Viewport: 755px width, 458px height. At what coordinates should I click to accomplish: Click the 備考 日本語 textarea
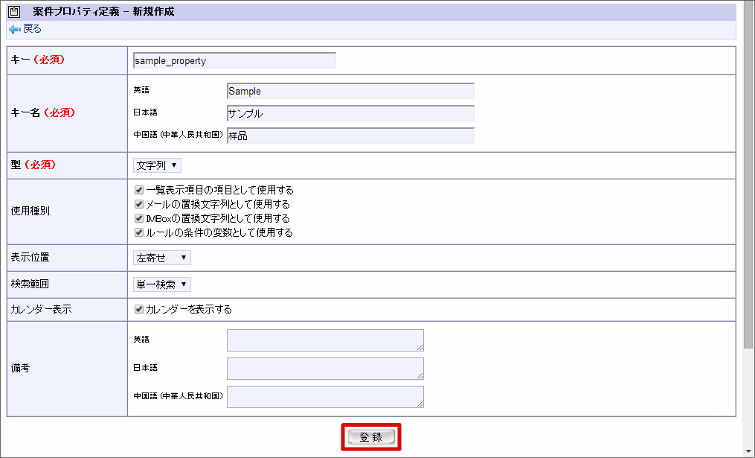[x=326, y=369]
